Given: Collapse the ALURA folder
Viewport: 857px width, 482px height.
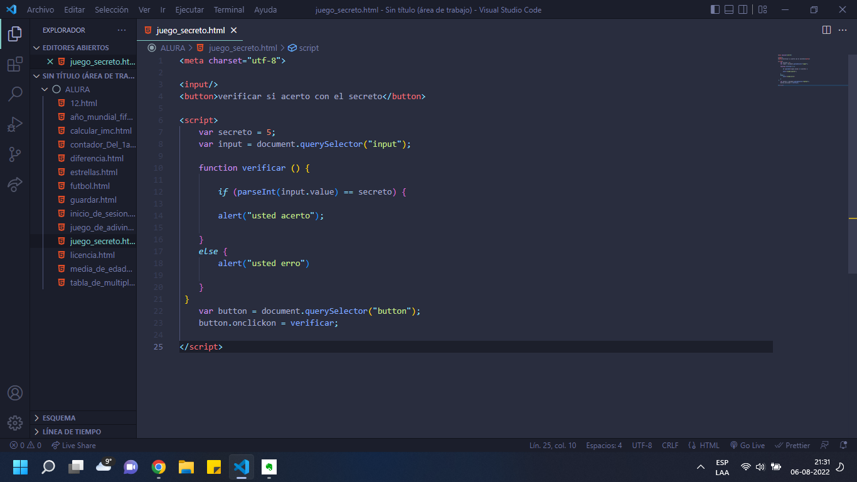Looking at the screenshot, I should pos(83,89).
